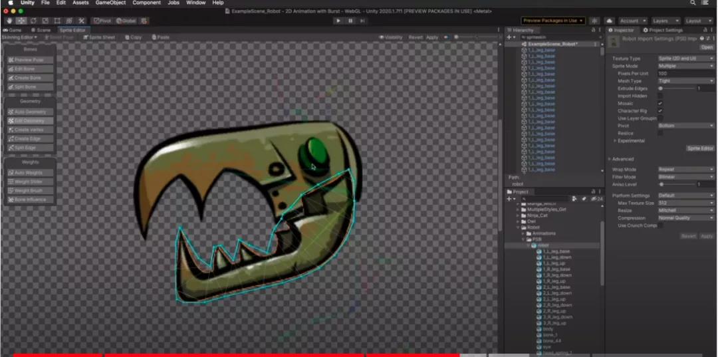This screenshot has width=718, height=357.
Task: Open the Auto Weights tool
Action: [30, 173]
